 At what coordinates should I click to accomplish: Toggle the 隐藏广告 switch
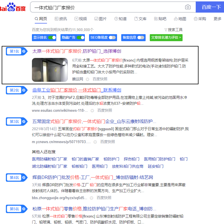coord(81,38)
